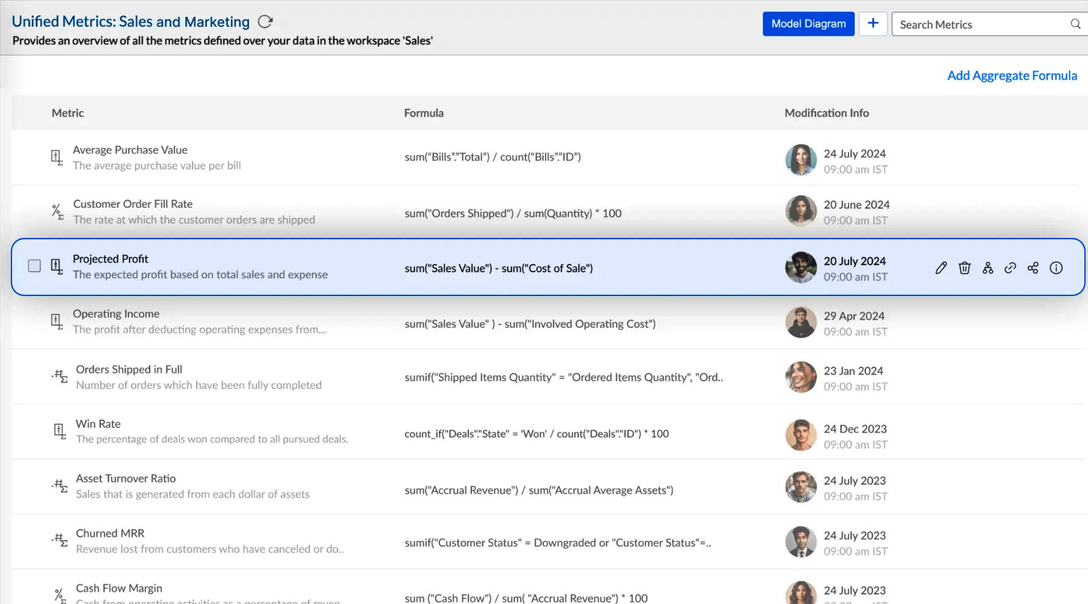Click the sumif Customer Status formula
Viewport: 1088px width, 604px height.
point(558,543)
